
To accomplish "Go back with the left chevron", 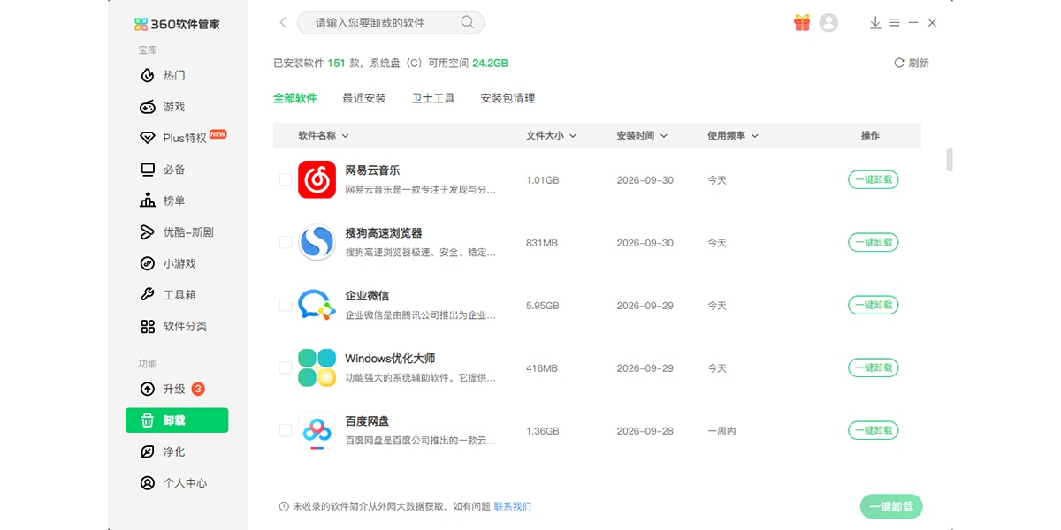I will pos(283,23).
